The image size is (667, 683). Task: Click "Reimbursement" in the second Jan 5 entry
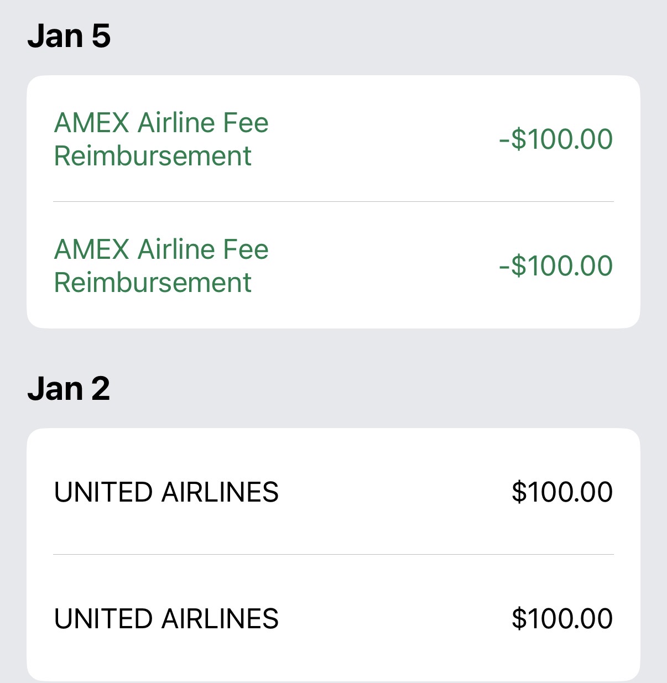click(x=153, y=283)
